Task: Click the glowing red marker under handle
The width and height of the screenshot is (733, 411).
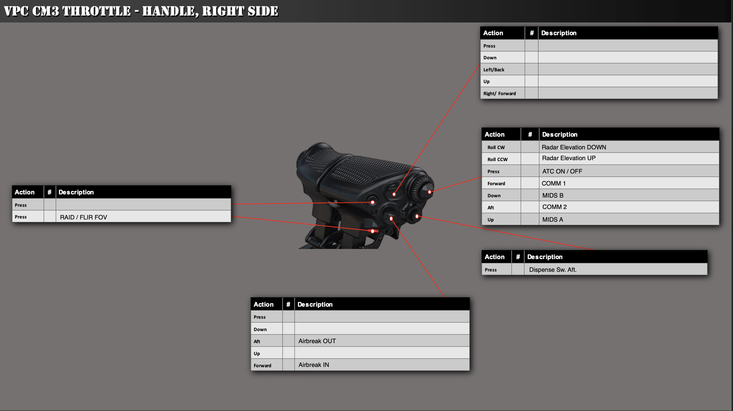Action: pos(373,231)
